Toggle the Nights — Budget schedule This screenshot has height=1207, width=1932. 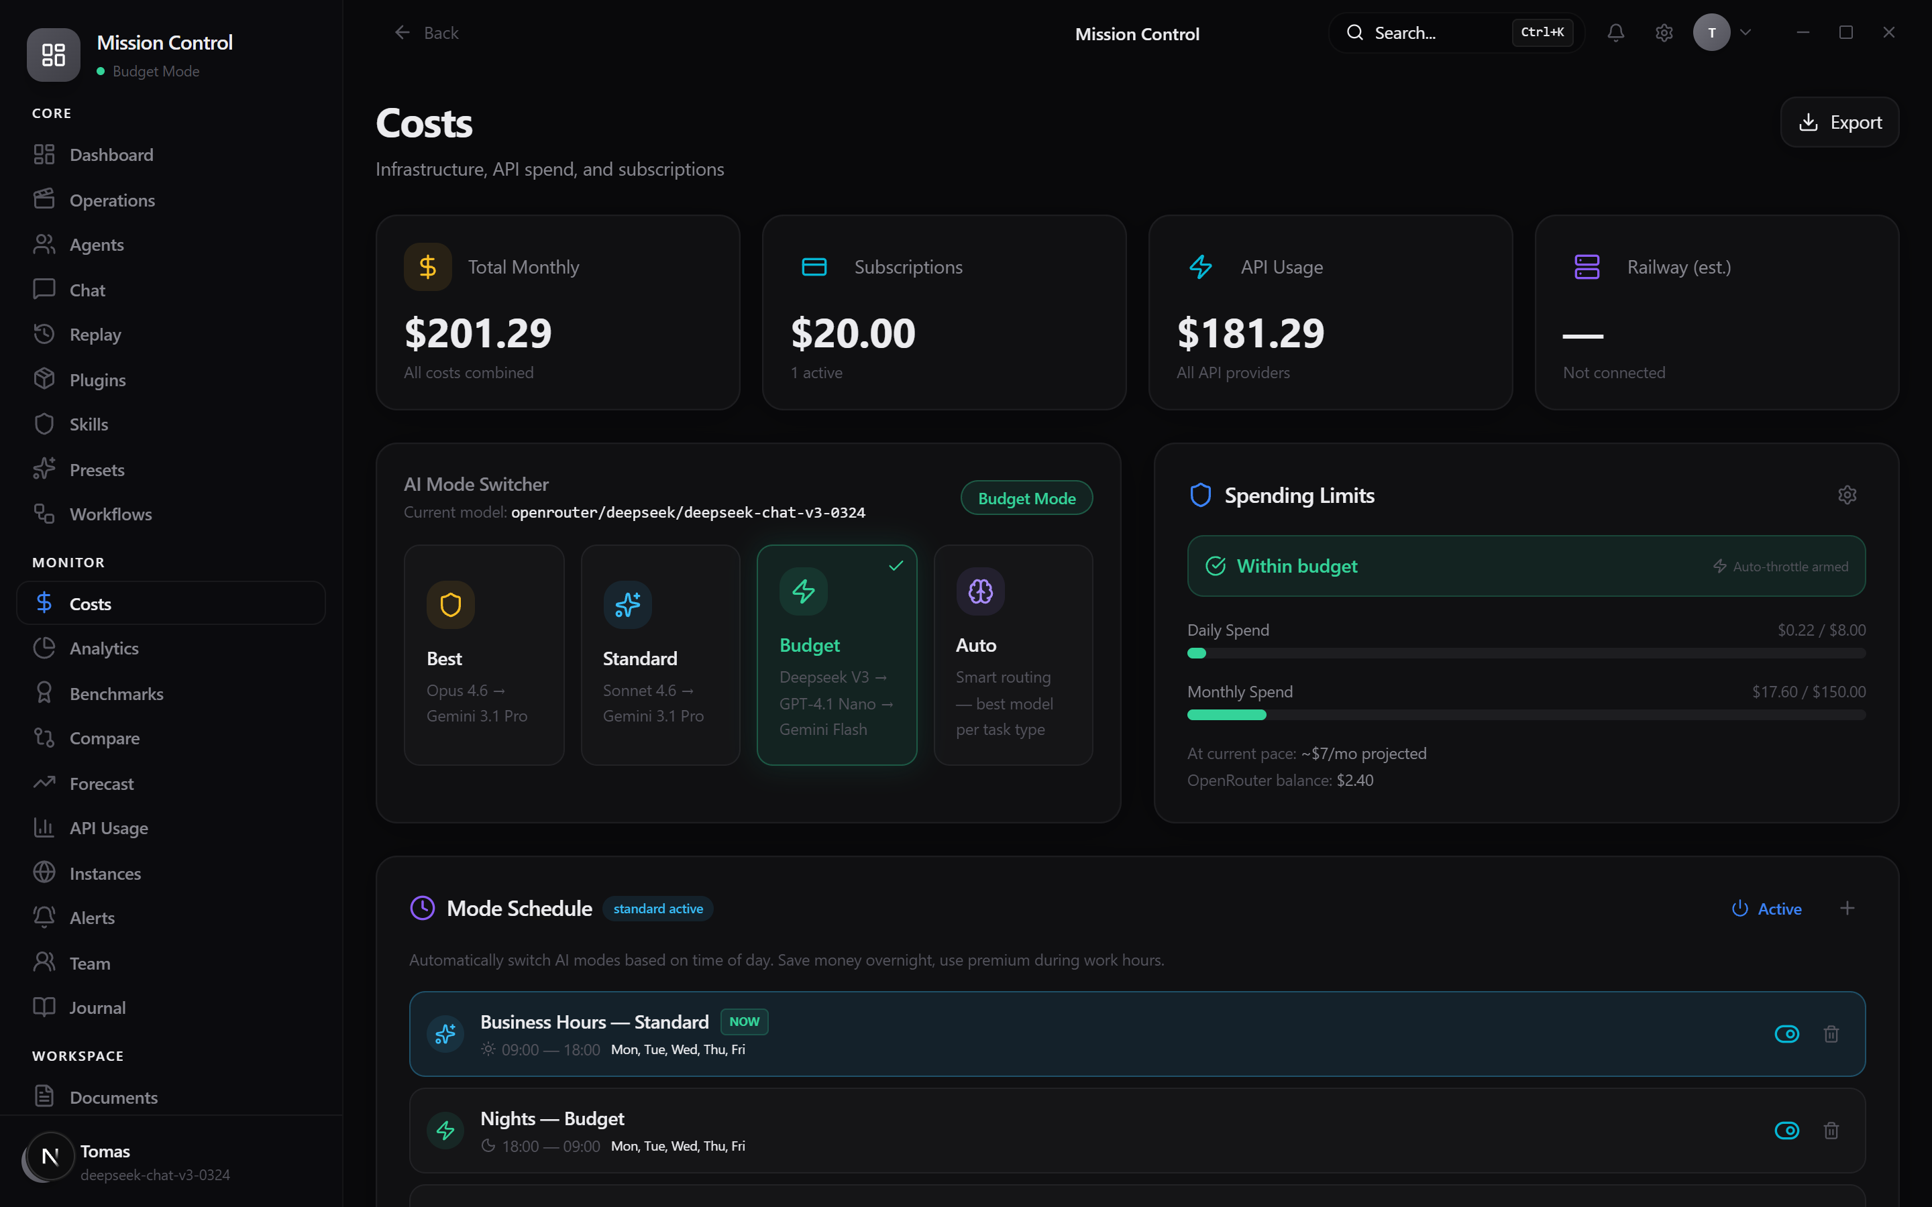pos(1786,1131)
